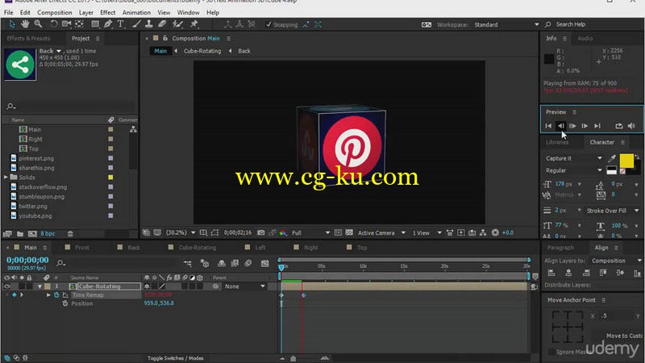
Task: Click the eyedropper in Character panel
Action: point(612,159)
